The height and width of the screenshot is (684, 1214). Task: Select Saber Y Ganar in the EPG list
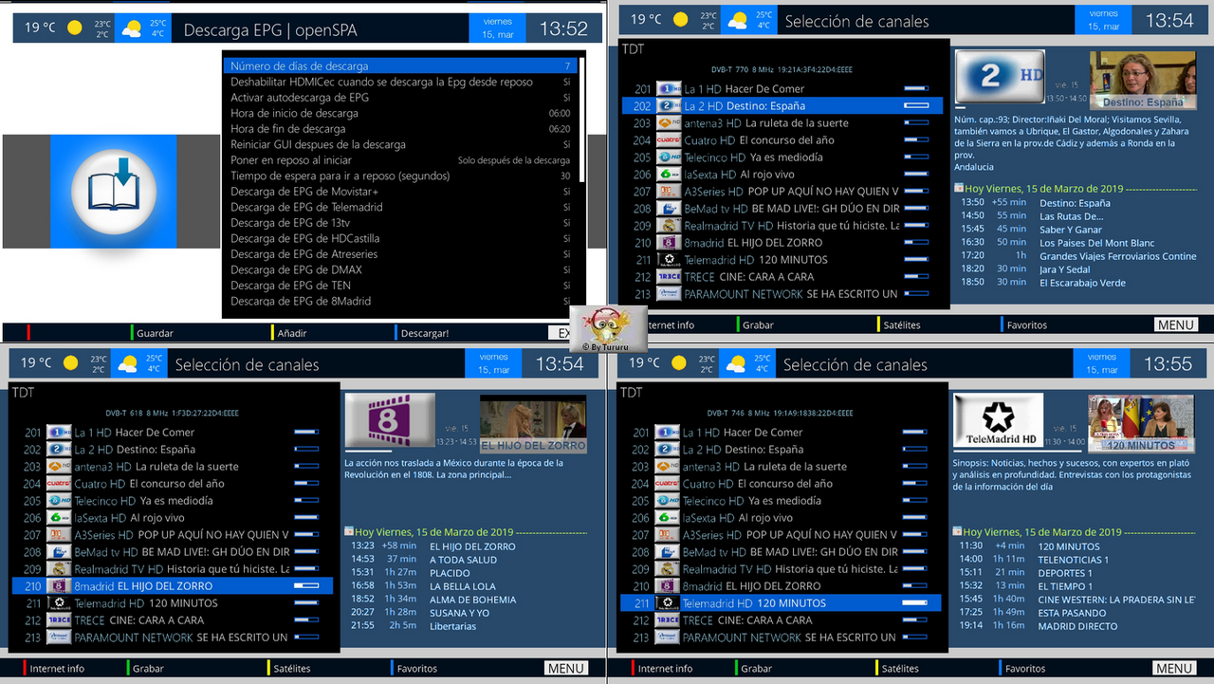point(1071,230)
